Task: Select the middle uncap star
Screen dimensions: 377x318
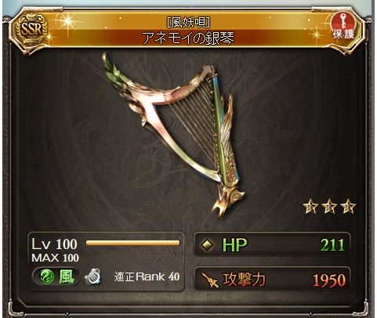Action: pos(329,207)
